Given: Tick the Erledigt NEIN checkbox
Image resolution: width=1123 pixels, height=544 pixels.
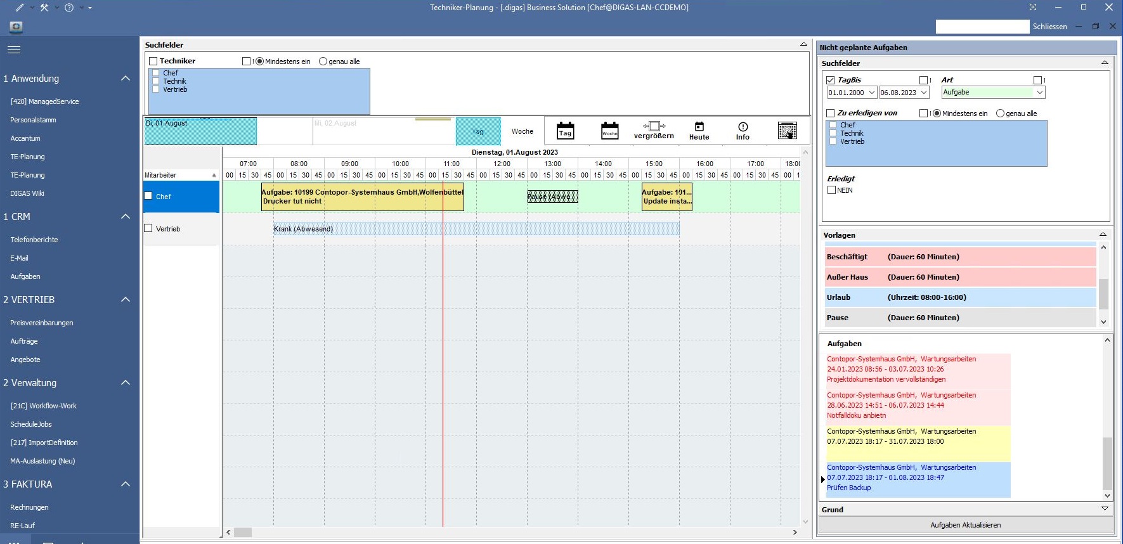Looking at the screenshot, I should pos(831,190).
